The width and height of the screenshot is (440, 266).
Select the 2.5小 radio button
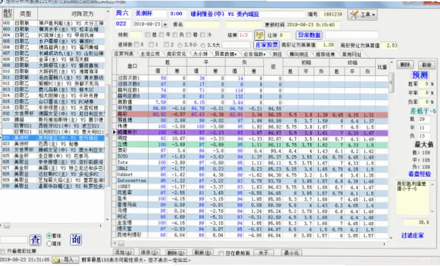(x=180, y=45)
